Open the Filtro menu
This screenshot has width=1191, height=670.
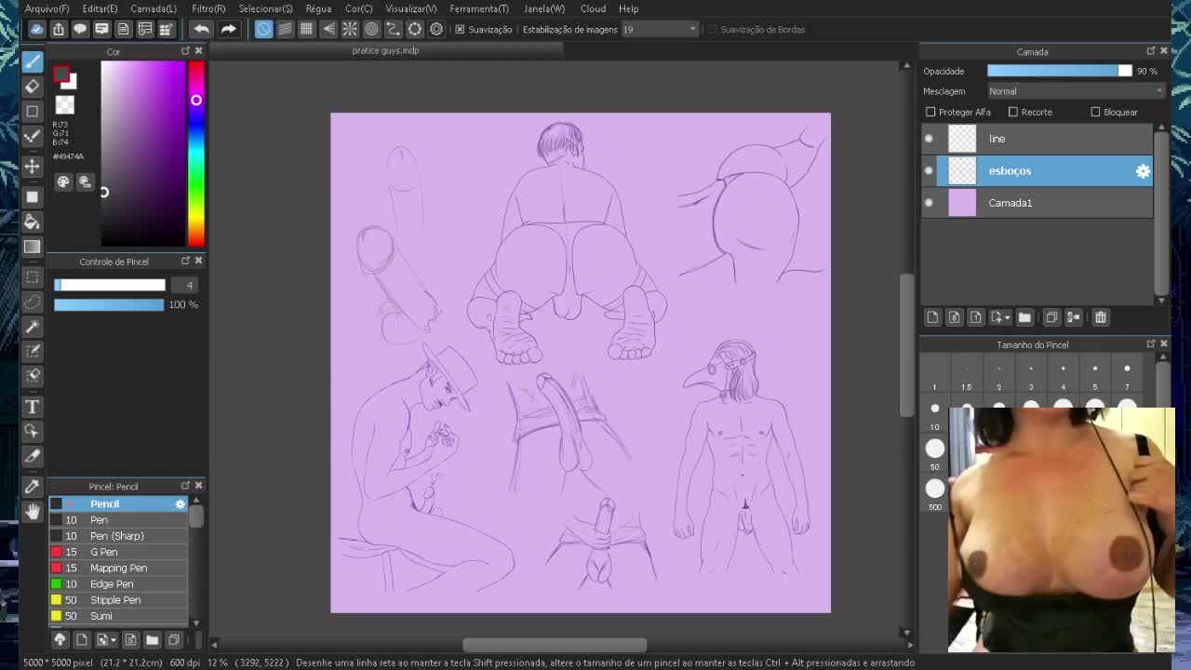(208, 8)
